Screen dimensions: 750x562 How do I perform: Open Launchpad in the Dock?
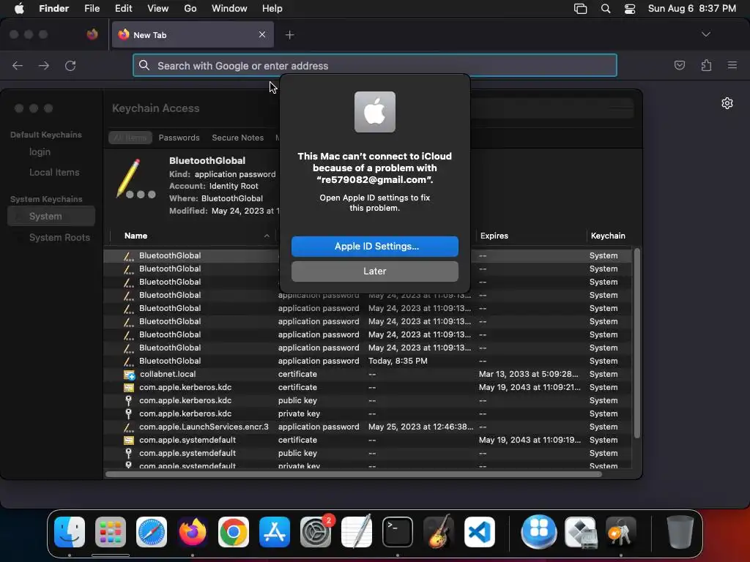tap(111, 532)
